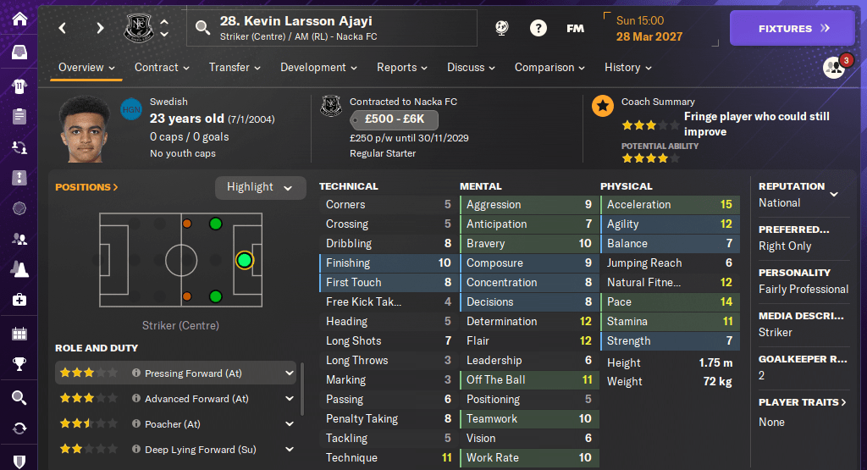The height and width of the screenshot is (470, 867).
Task: Expand the Pressing Forward (At) role row
Action: [x=290, y=373]
